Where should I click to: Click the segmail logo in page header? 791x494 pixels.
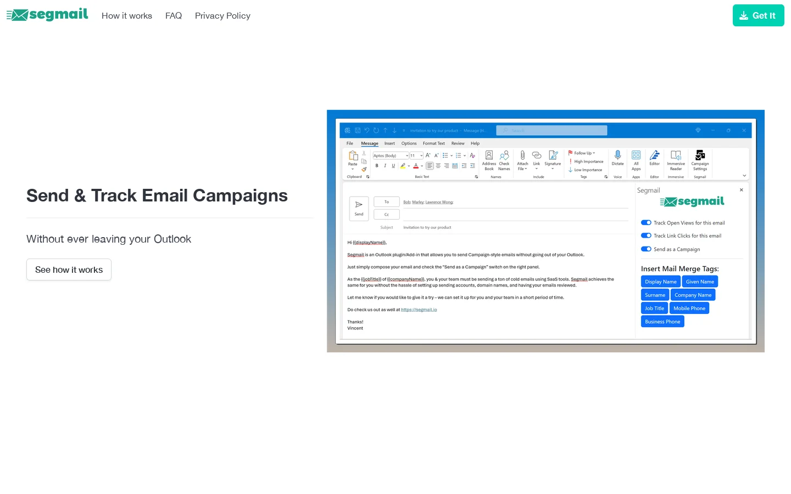point(47,15)
